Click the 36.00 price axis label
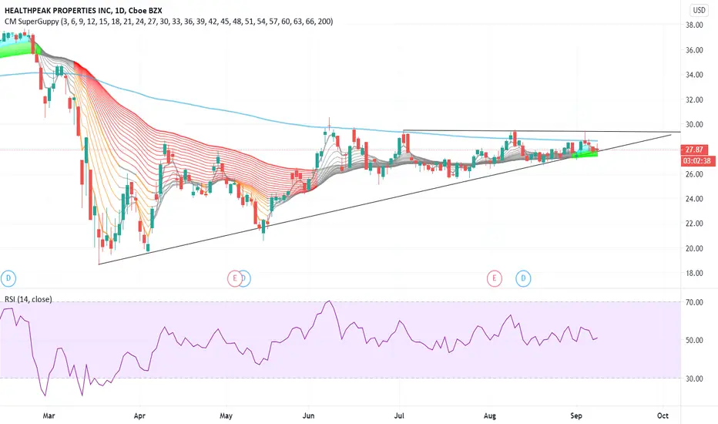 [x=693, y=50]
